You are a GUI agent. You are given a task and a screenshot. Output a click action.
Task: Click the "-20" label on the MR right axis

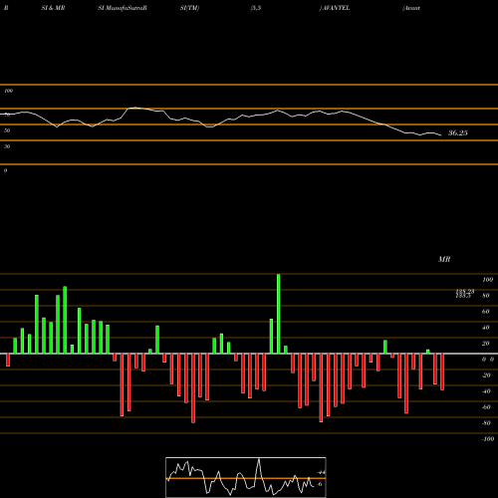[x=486, y=375]
